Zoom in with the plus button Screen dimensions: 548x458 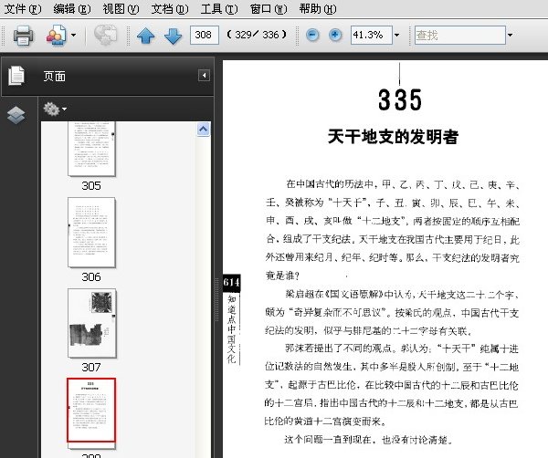pyautogui.click(x=335, y=35)
